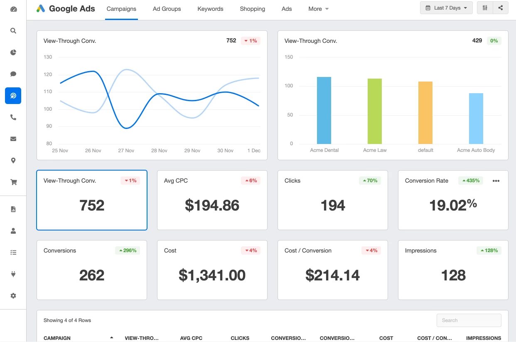Switch to the Keywords tab
Screen dimensions: 516x342
click(x=210, y=9)
